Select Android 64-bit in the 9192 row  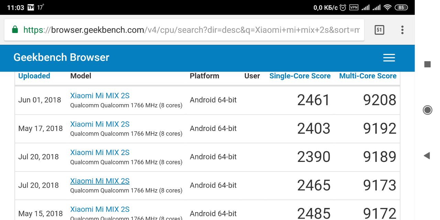(213, 129)
